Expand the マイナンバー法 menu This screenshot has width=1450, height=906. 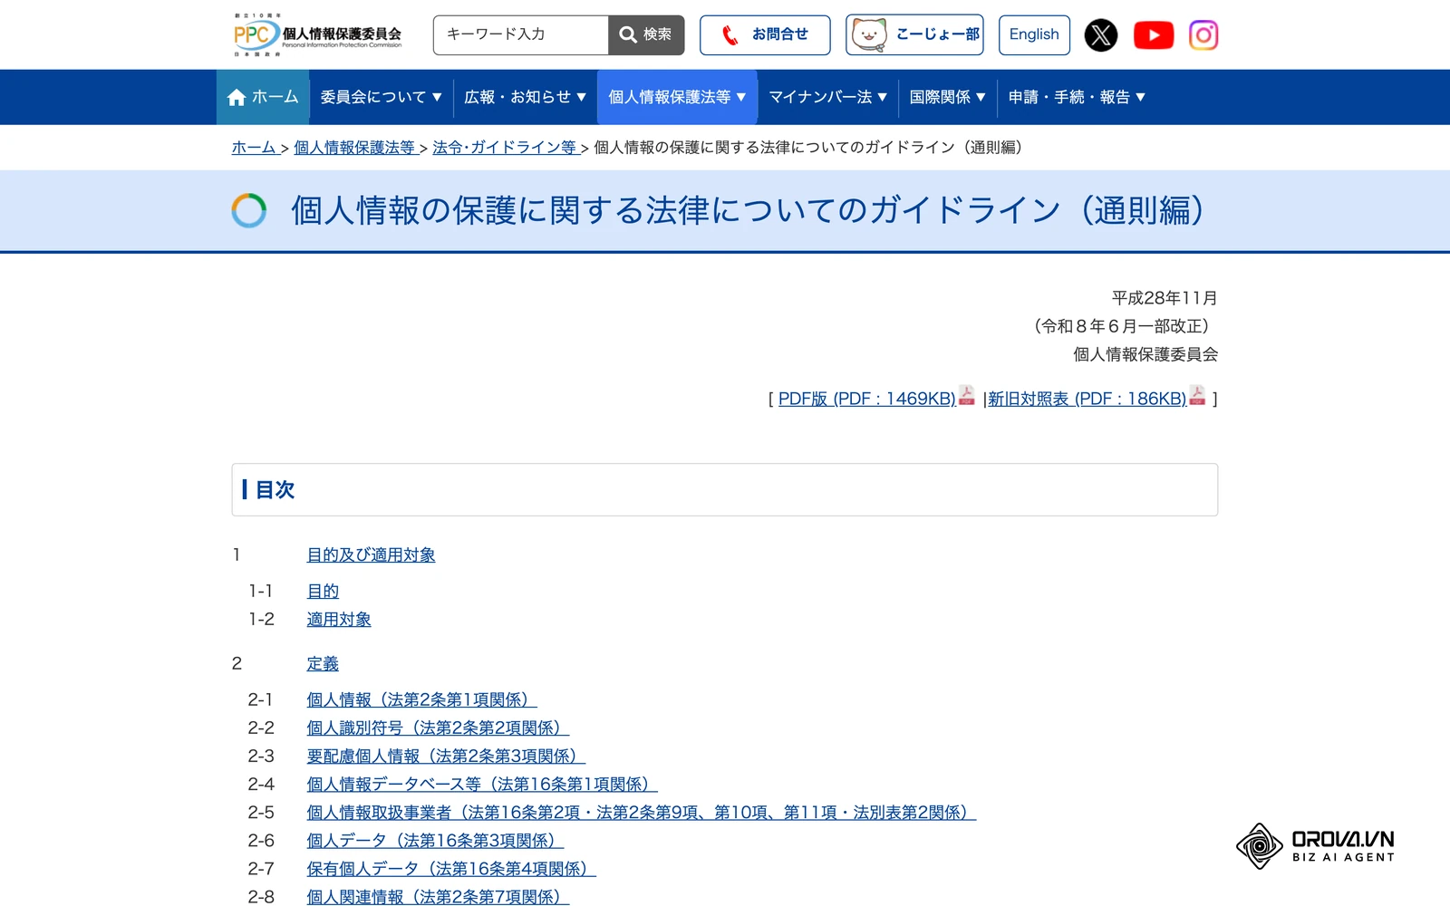827,97
